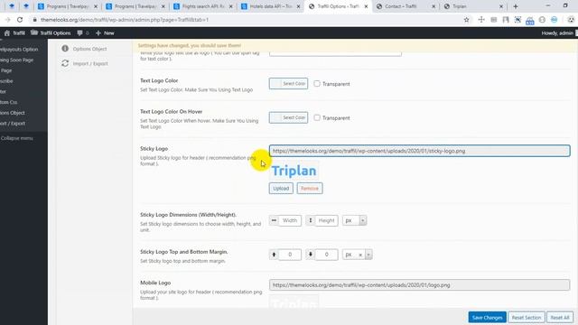578x325 pixels.
Task: Click the browser address bar URL
Action: tap(125, 20)
